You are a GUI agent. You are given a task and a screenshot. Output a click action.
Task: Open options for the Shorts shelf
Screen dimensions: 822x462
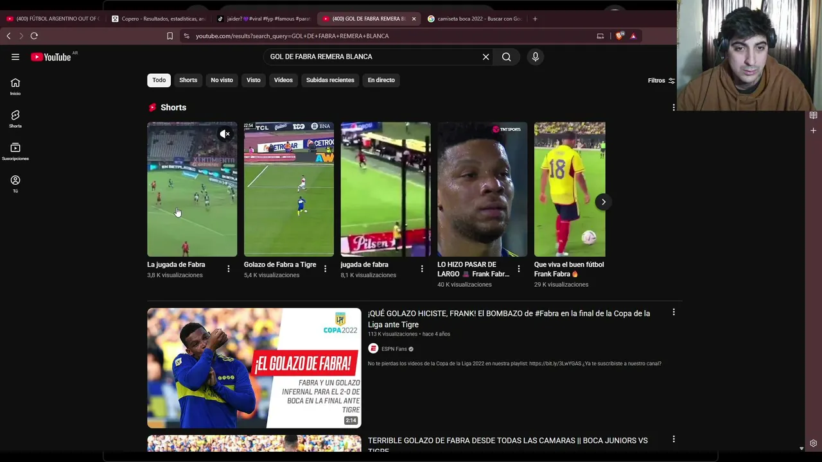(x=674, y=108)
